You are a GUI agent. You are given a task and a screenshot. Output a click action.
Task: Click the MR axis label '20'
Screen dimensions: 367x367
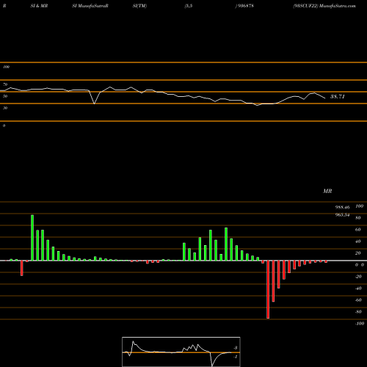358,253
